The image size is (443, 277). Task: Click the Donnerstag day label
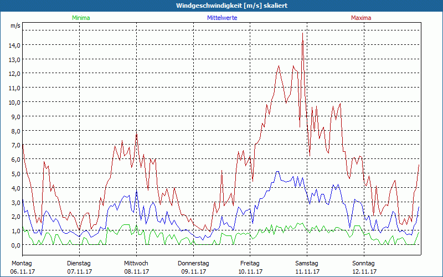coord(193,264)
